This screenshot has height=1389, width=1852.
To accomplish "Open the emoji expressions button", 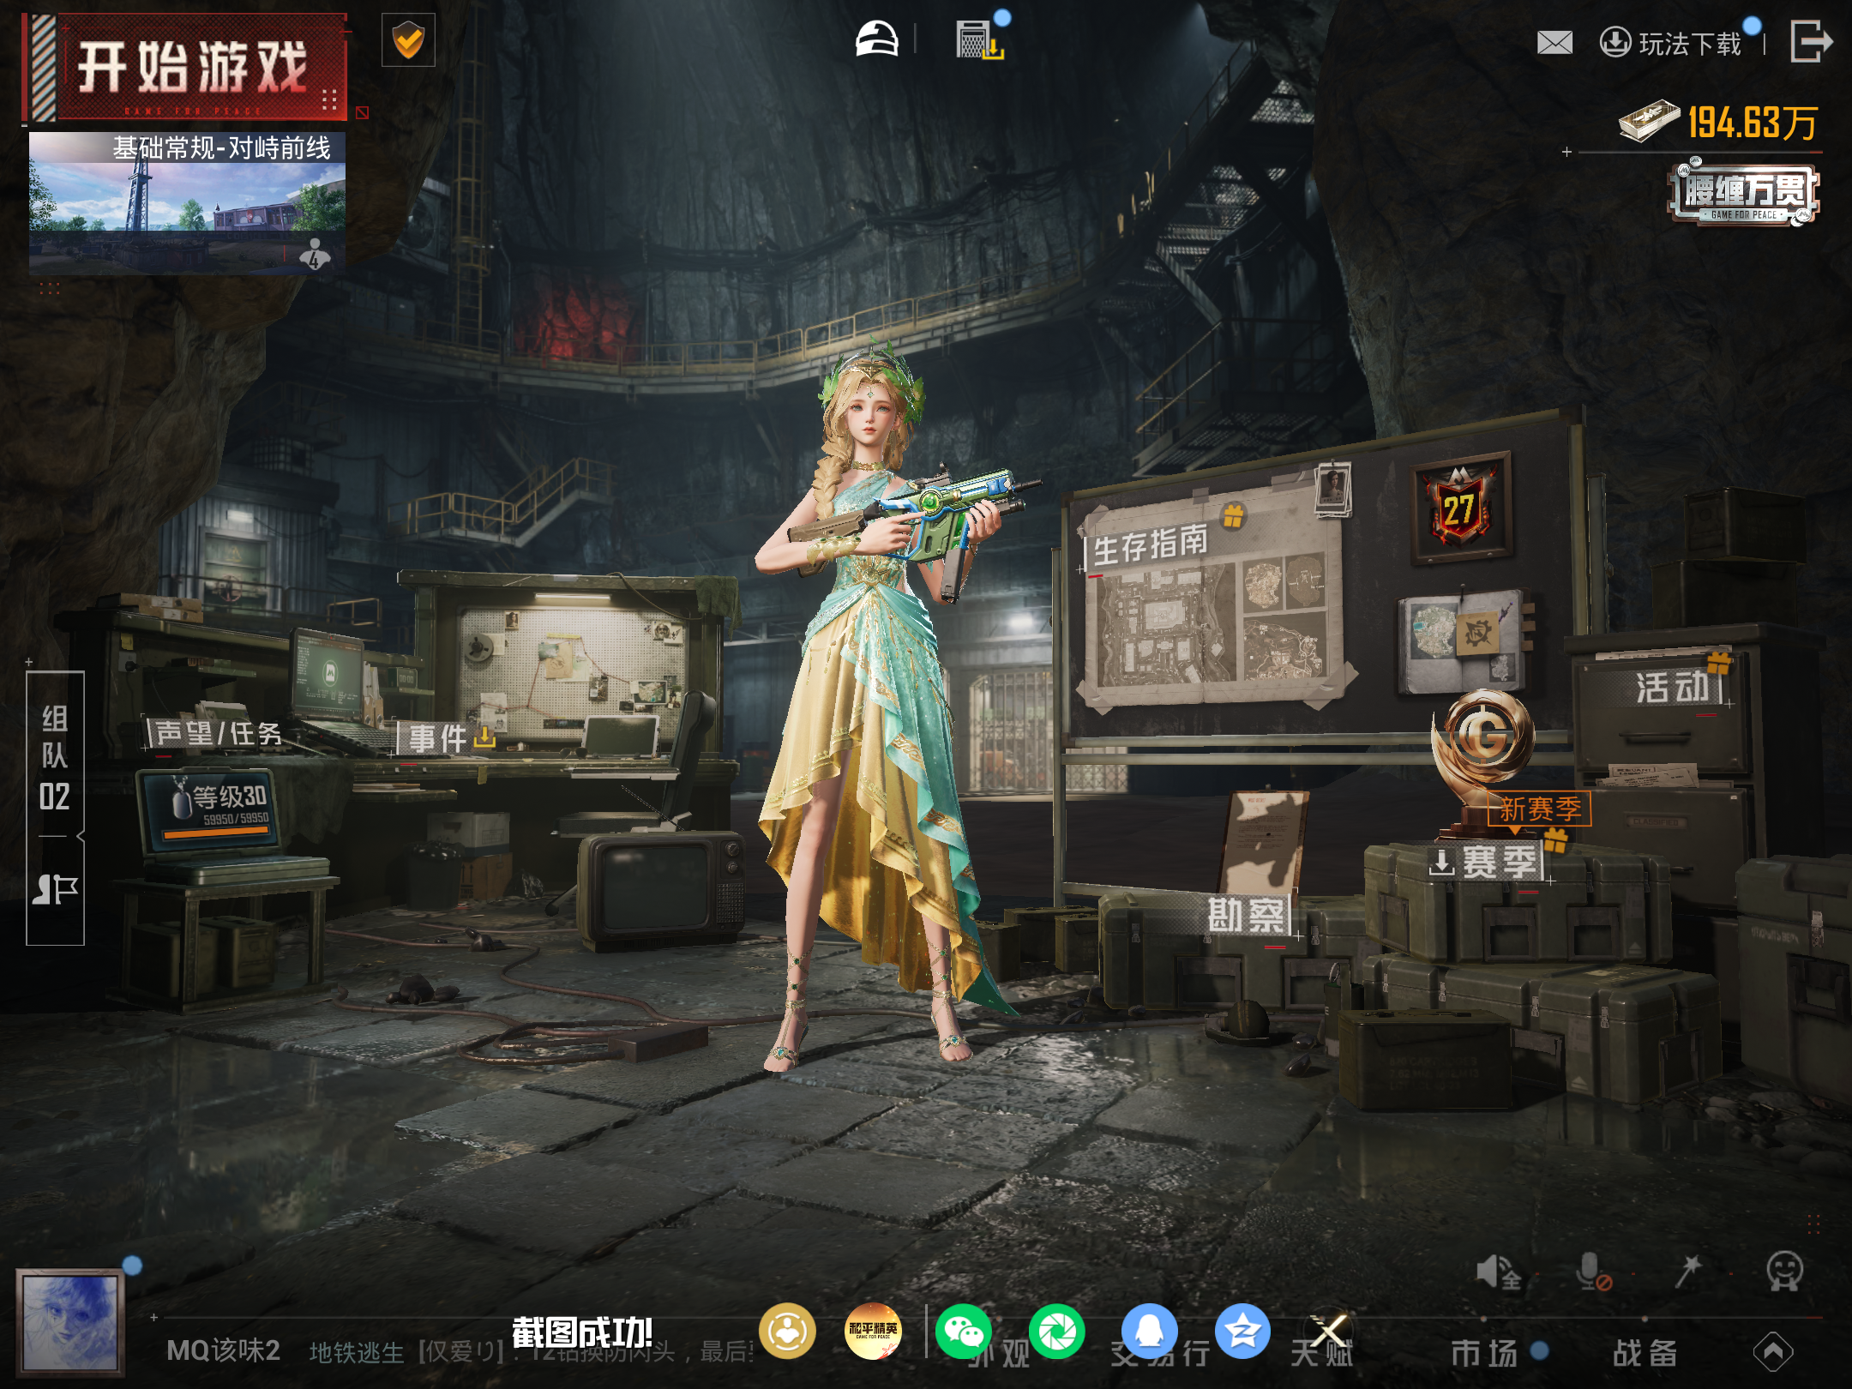I will [x=1785, y=1272].
